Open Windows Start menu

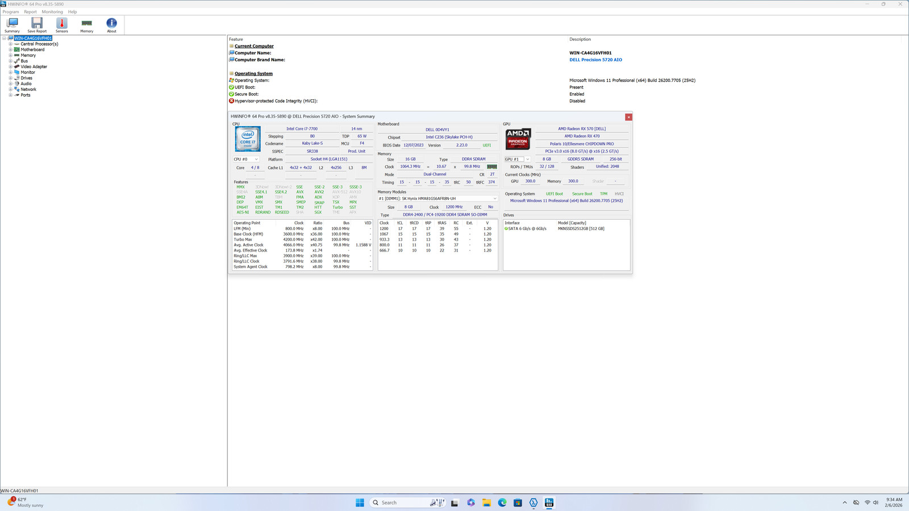(360, 502)
